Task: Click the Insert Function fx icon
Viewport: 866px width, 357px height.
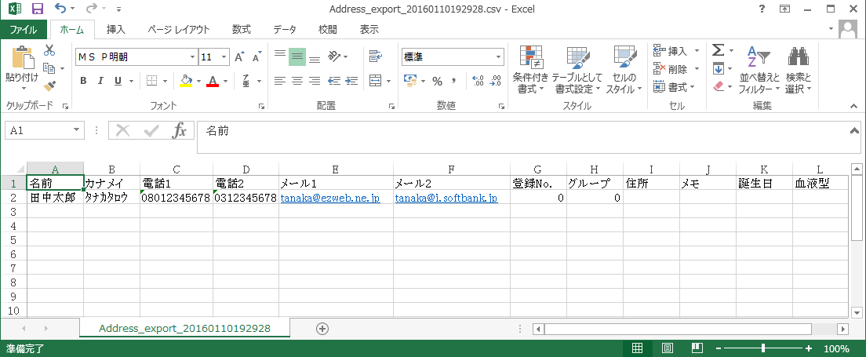Action: tap(179, 130)
